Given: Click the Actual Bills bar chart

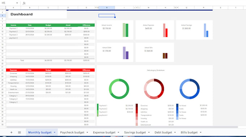Looking at the screenshot, I should (x=165, y=56).
